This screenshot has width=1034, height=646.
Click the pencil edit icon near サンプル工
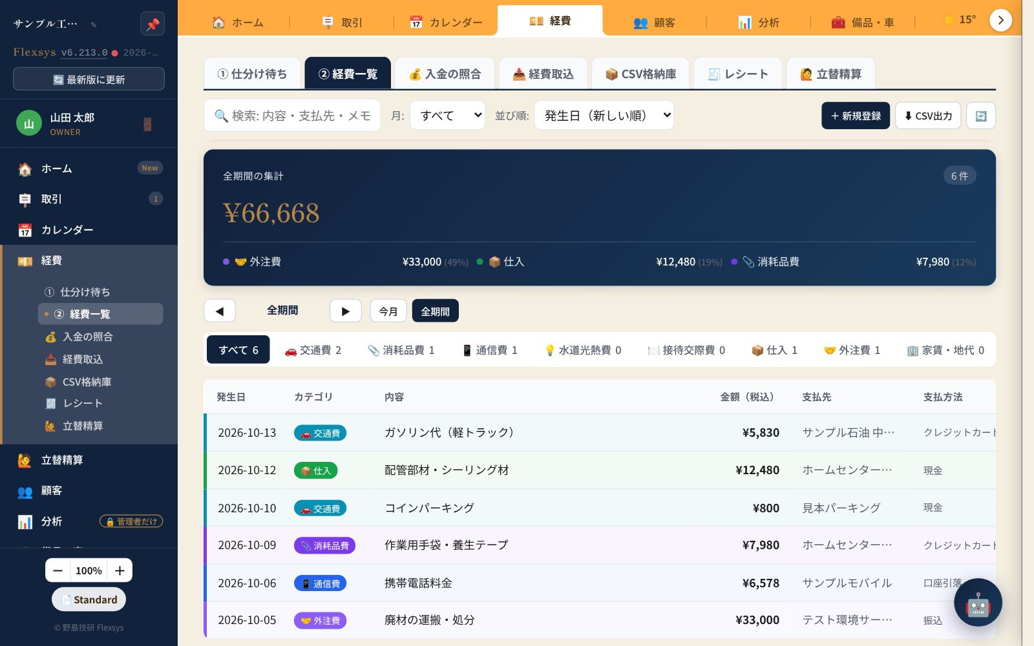coord(94,25)
